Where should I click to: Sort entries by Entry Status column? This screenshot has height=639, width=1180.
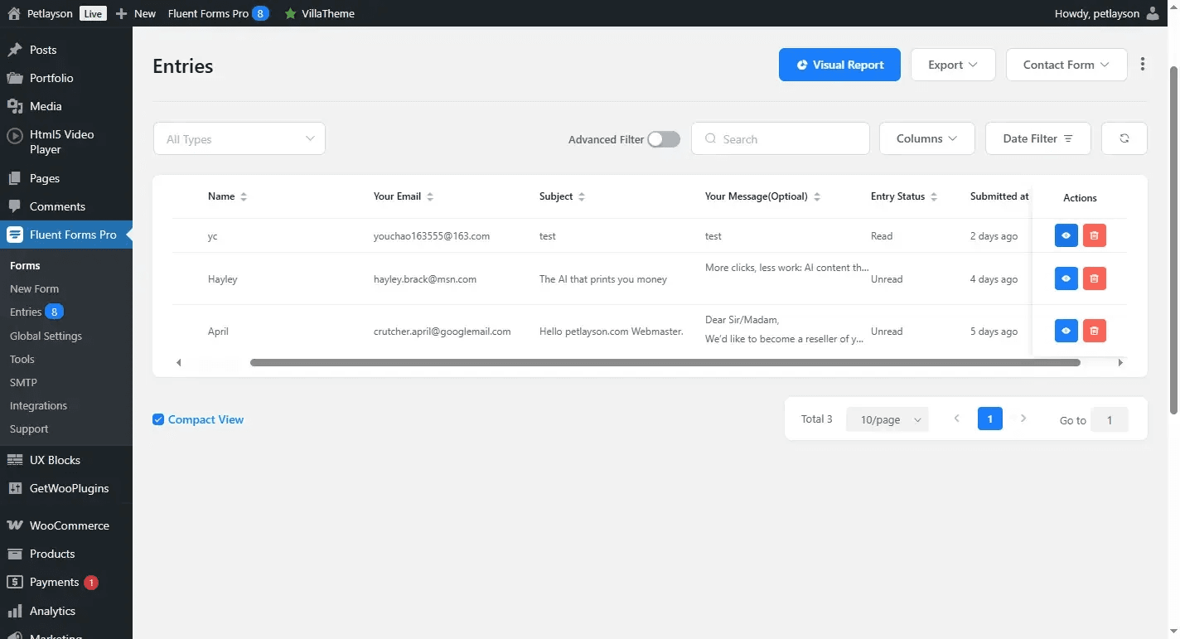tap(934, 197)
